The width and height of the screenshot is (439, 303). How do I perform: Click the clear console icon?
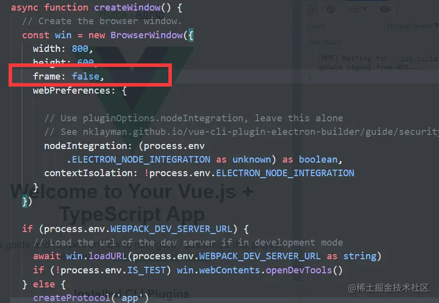pyautogui.click(x=331, y=10)
